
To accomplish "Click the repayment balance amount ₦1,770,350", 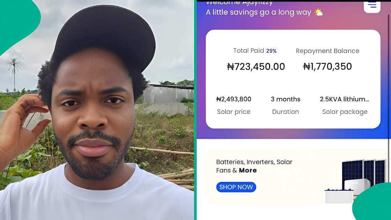I will pyautogui.click(x=327, y=66).
